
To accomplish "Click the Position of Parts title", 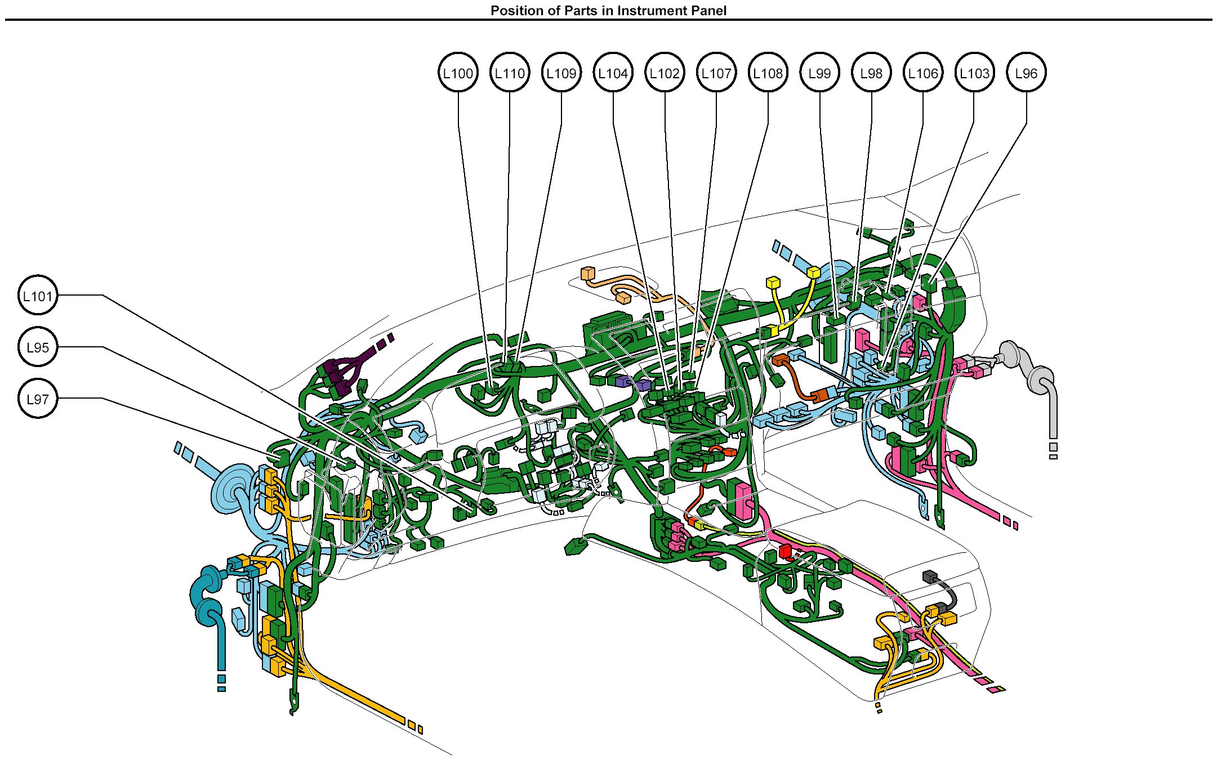I will tap(608, 10).
